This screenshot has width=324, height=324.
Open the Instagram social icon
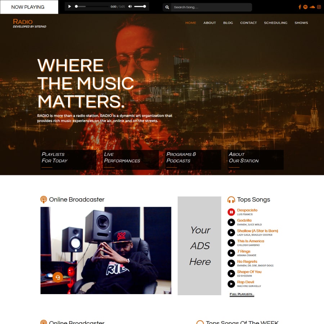pos(319,7)
